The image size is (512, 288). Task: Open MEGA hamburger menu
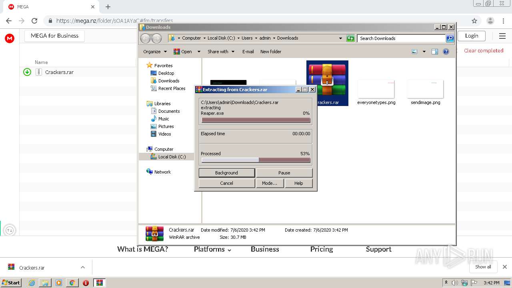tap(502, 36)
